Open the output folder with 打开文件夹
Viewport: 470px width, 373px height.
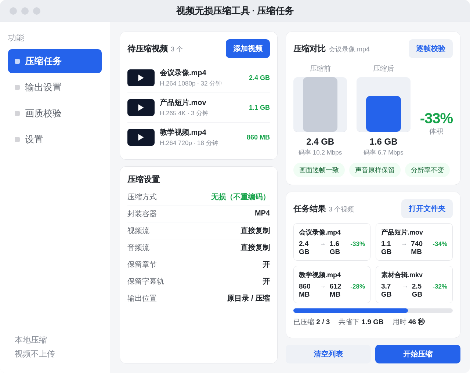[x=427, y=209]
